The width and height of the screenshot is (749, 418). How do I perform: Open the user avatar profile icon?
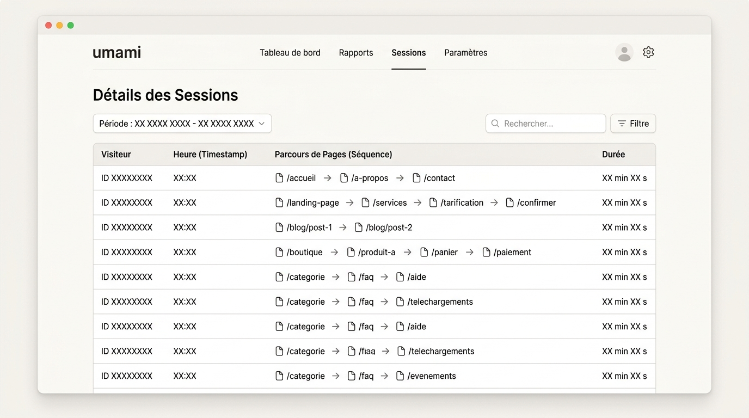coord(624,52)
